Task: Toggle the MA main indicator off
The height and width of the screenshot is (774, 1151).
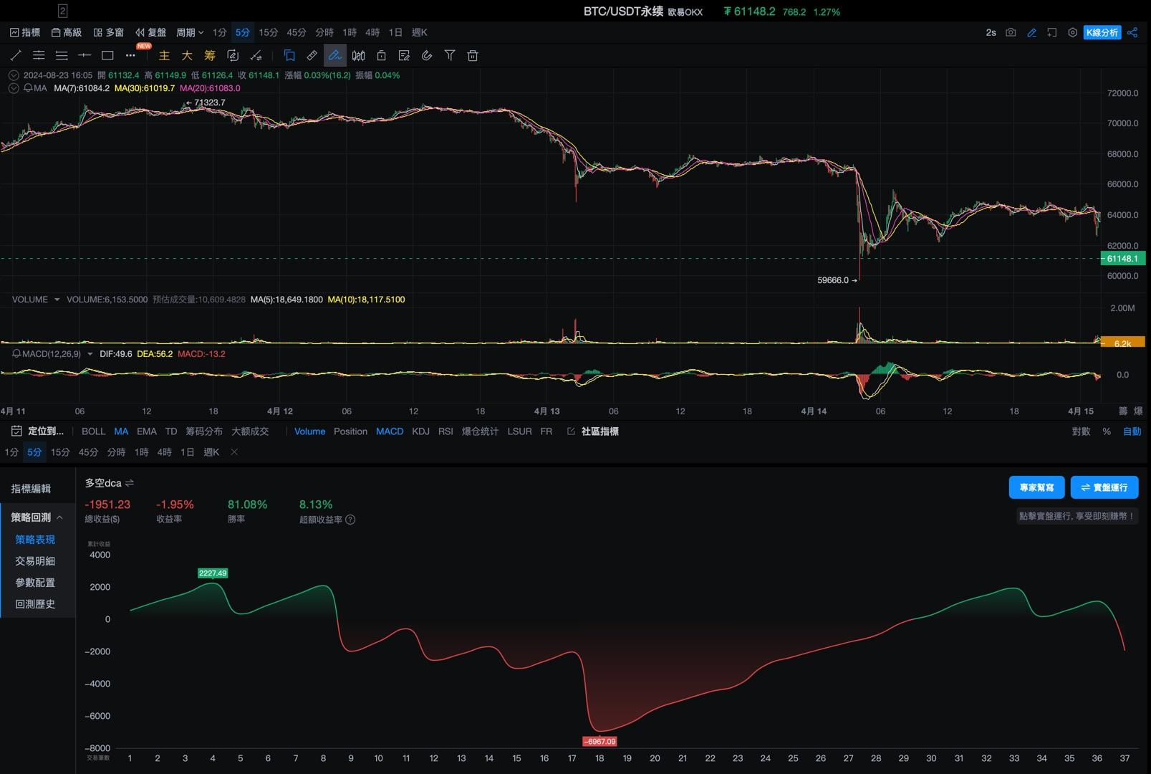Action: pyautogui.click(x=121, y=431)
